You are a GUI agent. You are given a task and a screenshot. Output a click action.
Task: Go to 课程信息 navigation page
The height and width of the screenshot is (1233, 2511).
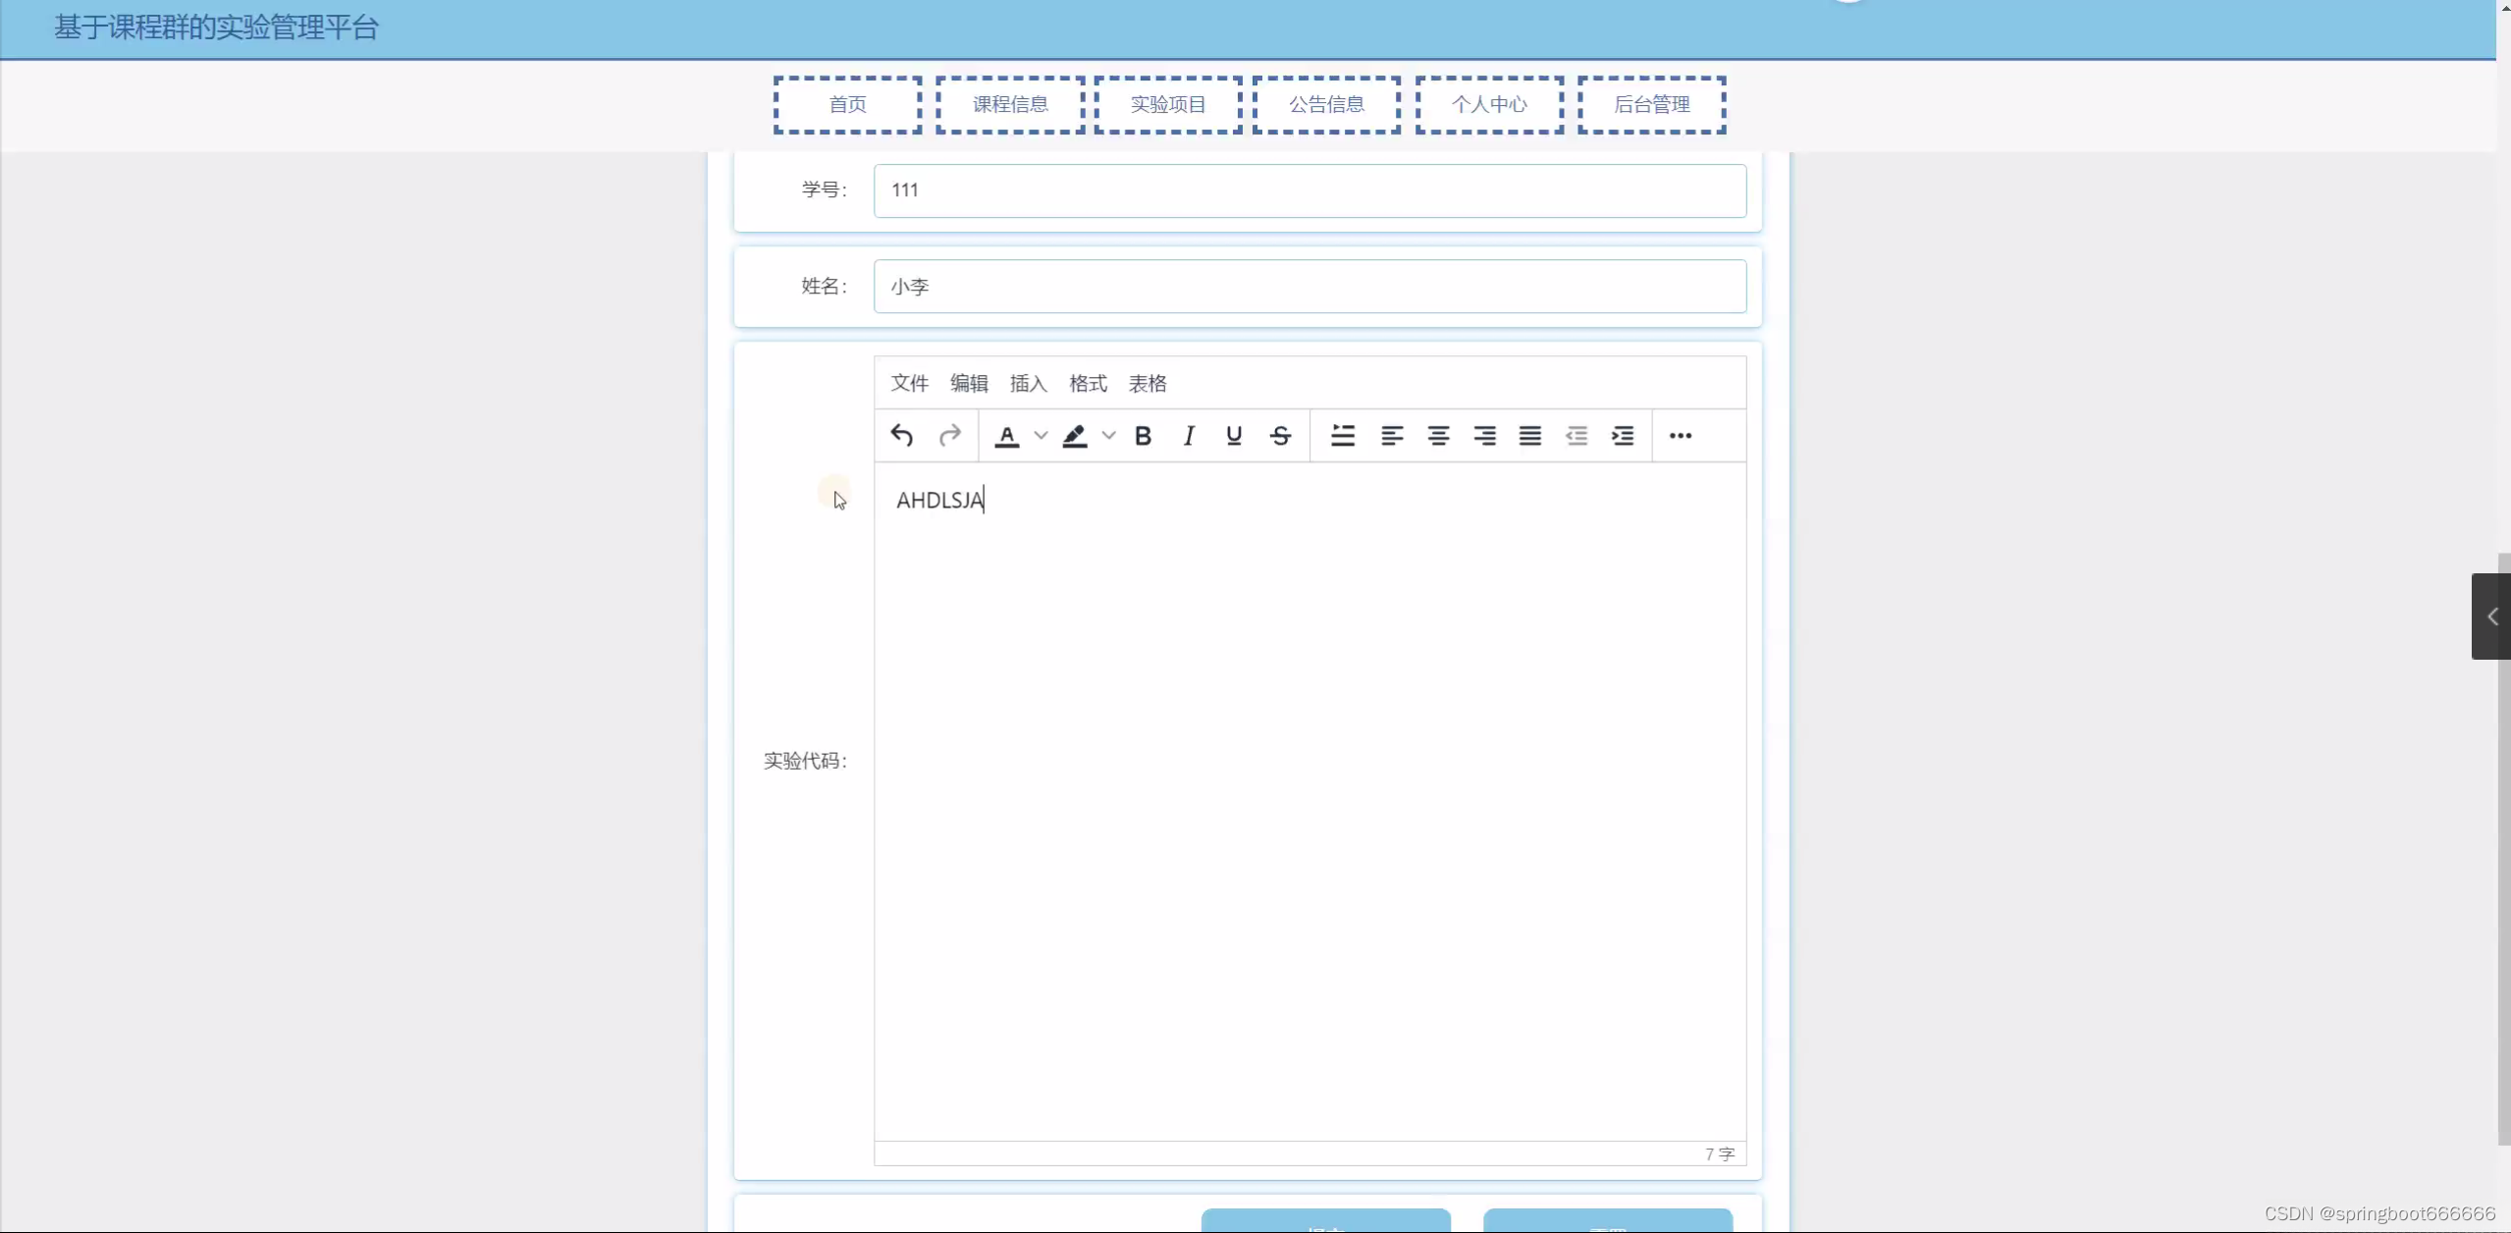pyautogui.click(x=1010, y=104)
